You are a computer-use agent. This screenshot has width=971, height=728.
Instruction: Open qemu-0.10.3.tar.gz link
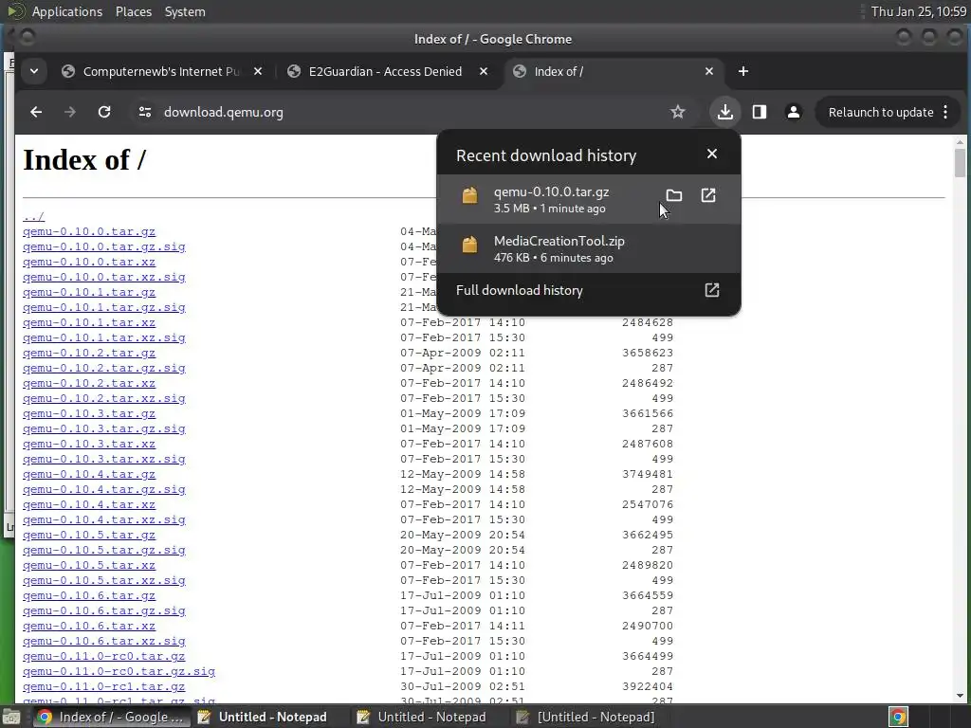(x=89, y=413)
